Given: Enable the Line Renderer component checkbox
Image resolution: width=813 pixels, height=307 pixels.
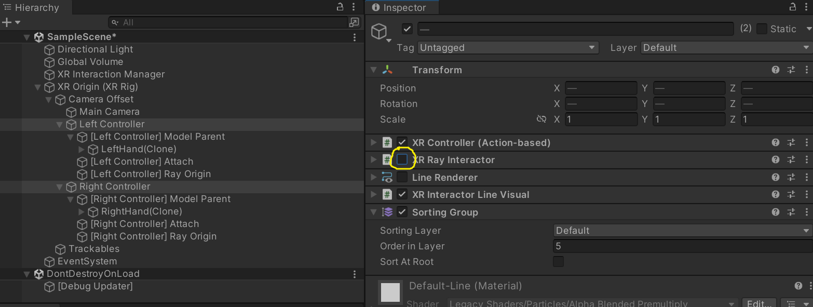Looking at the screenshot, I should click(402, 177).
